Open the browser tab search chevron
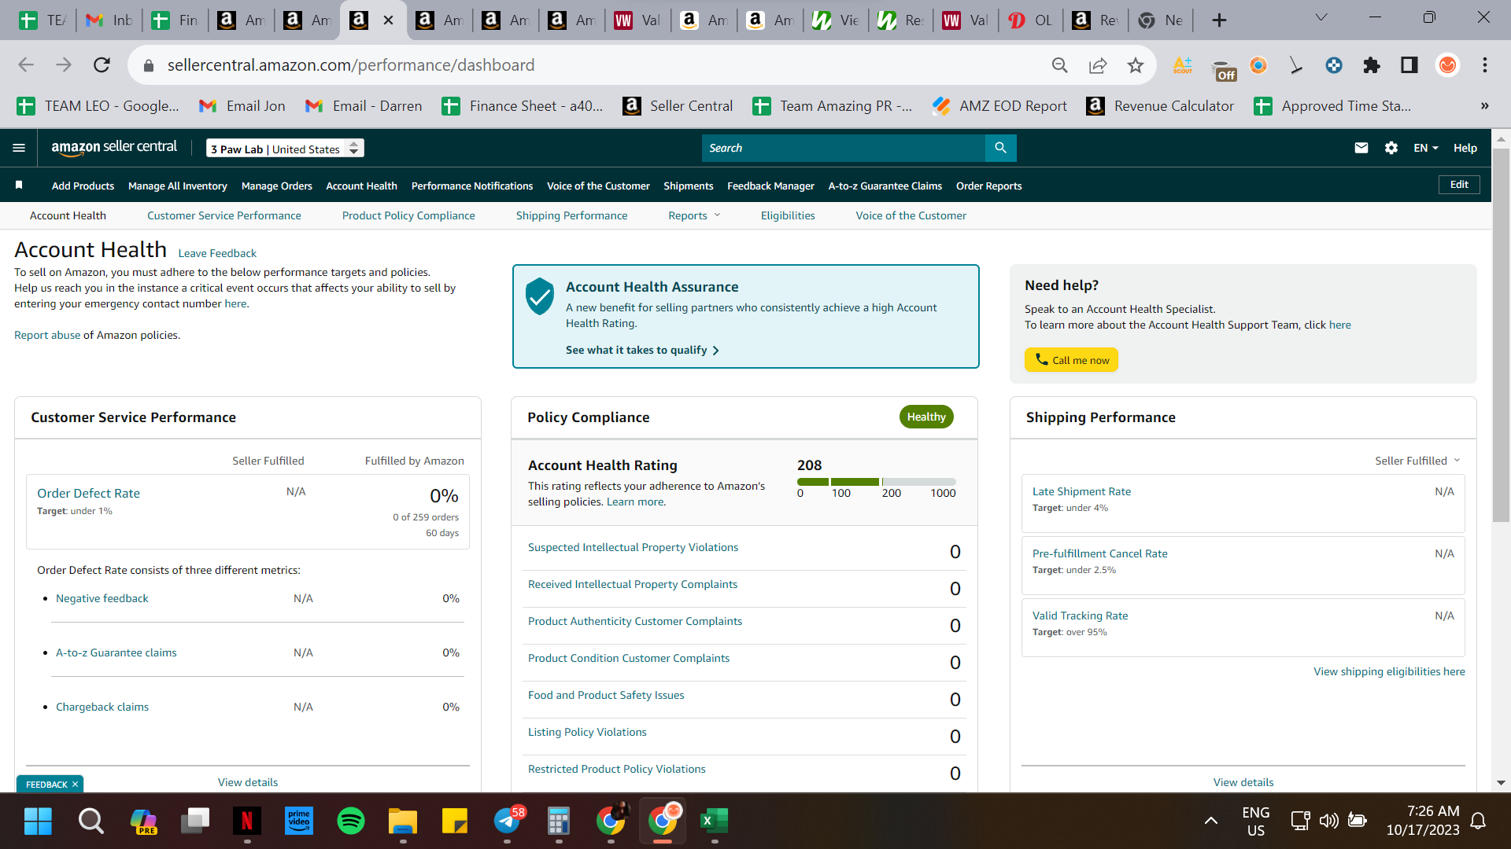1511x849 pixels. pyautogui.click(x=1321, y=18)
